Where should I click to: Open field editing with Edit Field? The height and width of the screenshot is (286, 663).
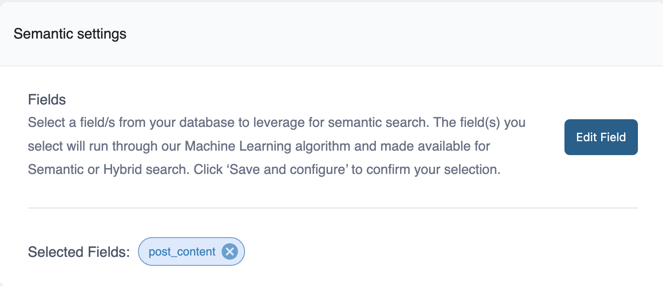click(601, 137)
